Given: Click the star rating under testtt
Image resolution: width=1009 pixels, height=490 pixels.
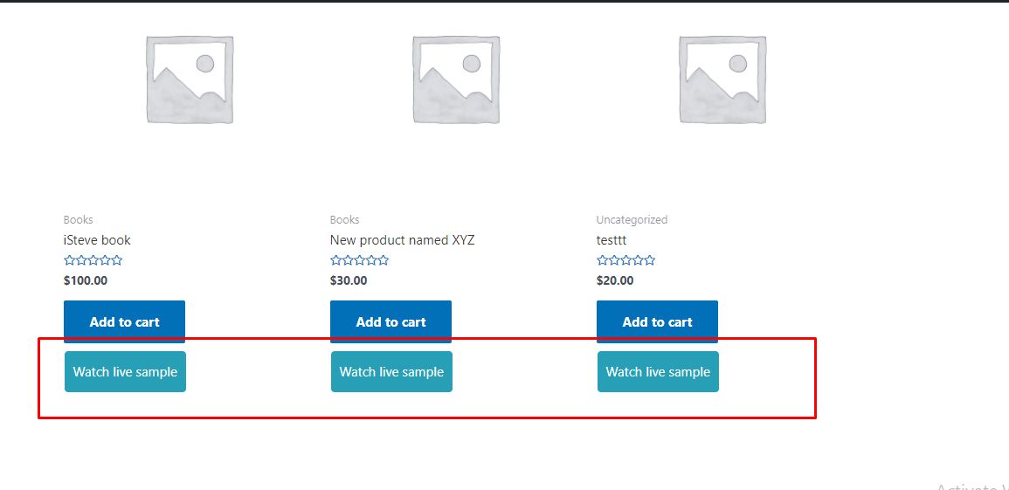Looking at the screenshot, I should pos(626,260).
